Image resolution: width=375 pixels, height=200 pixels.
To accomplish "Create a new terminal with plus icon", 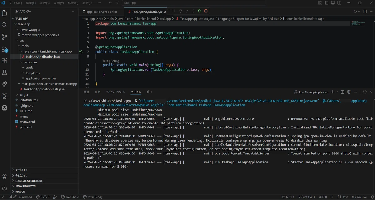I will 332,92.
